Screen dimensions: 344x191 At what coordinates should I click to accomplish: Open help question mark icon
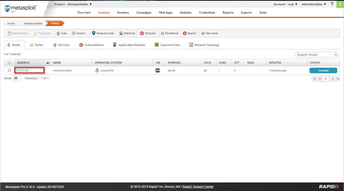332,4
